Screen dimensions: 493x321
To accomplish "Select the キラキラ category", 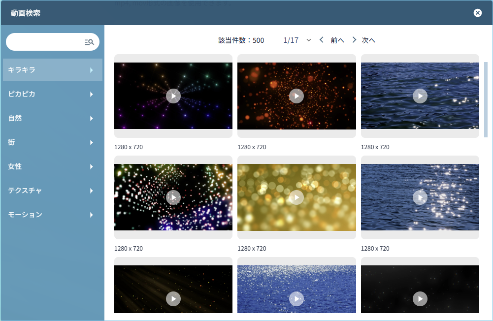I will (x=53, y=70).
